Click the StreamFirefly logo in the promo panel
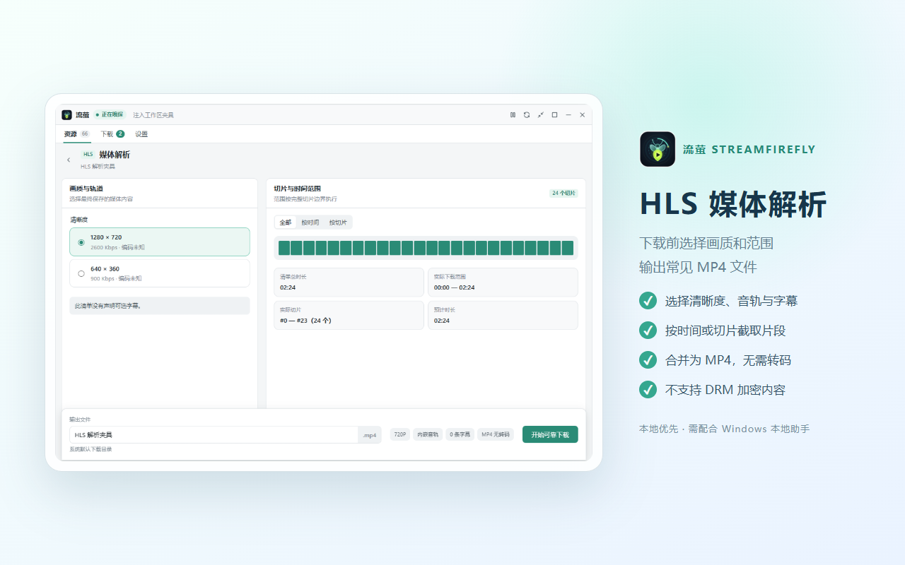The height and width of the screenshot is (565, 905). point(658,149)
